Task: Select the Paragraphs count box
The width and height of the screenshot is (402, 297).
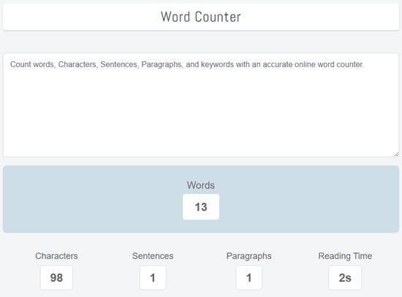Action: tap(249, 277)
